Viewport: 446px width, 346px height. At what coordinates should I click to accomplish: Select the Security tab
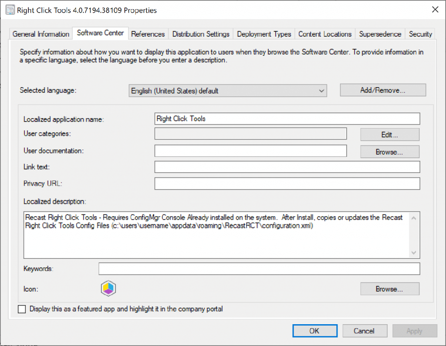pos(420,34)
